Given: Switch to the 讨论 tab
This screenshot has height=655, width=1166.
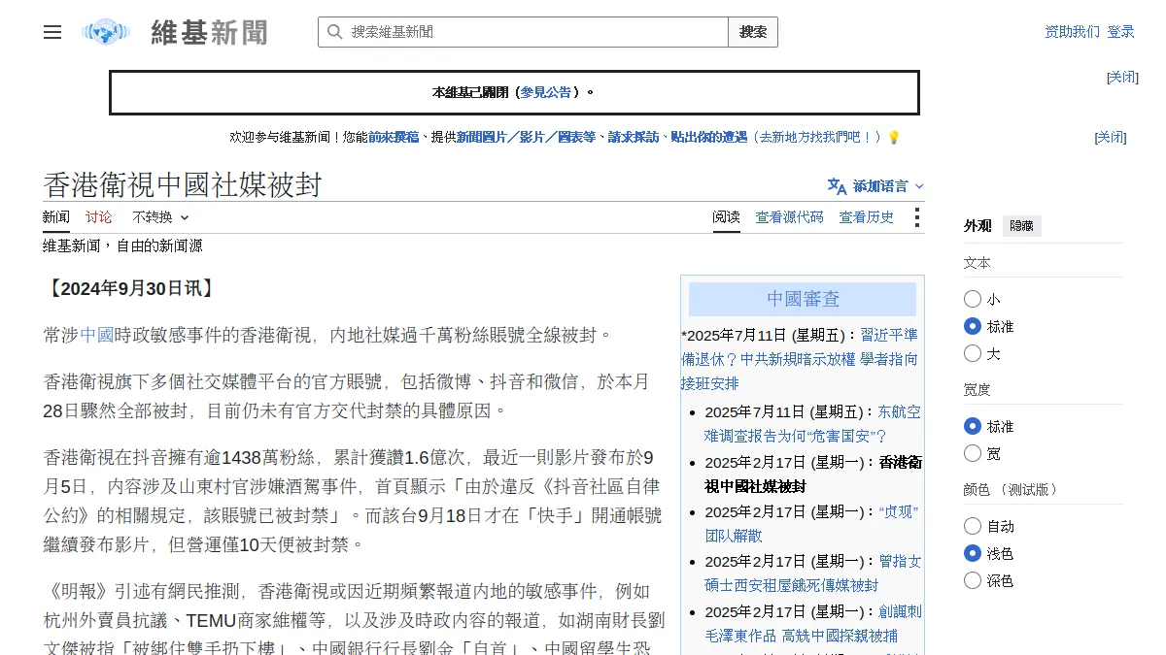Looking at the screenshot, I should 99,217.
